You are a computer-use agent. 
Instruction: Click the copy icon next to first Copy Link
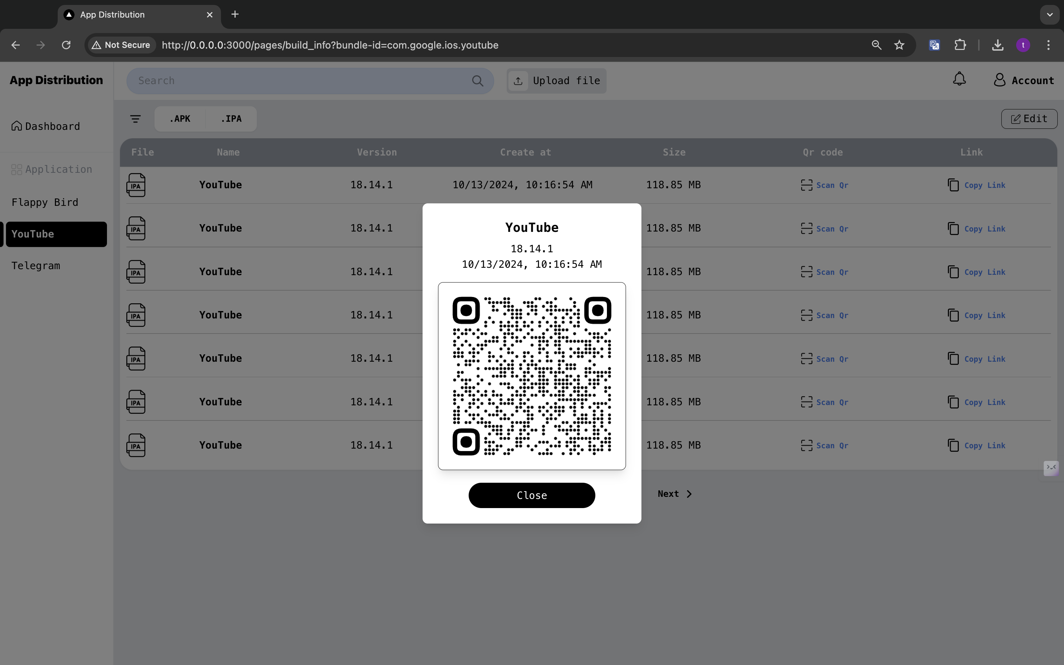953,185
